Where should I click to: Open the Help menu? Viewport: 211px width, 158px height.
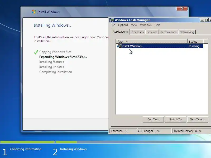tap(157, 25)
